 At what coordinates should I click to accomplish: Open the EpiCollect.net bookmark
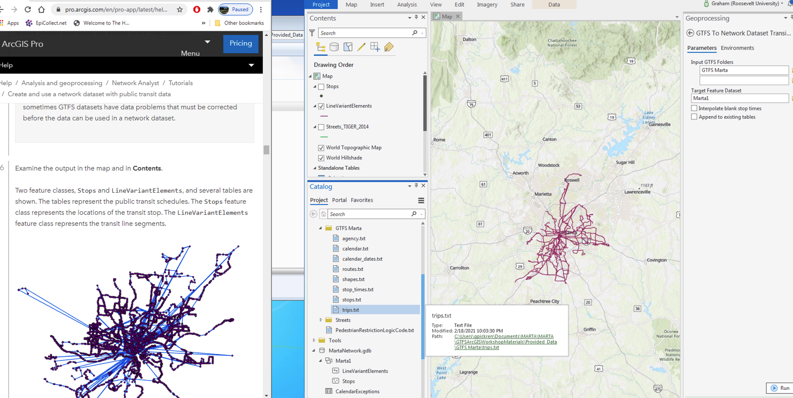click(46, 23)
